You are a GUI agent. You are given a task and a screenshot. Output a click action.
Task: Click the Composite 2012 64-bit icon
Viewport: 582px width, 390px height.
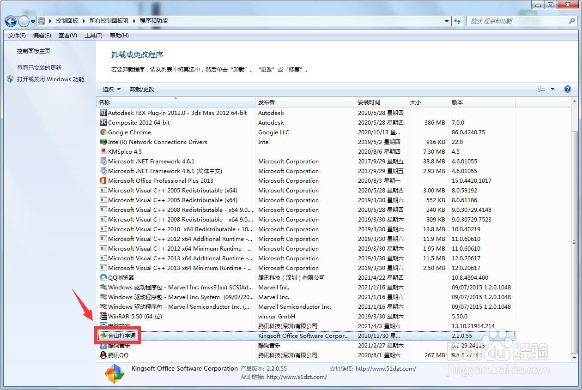point(103,122)
